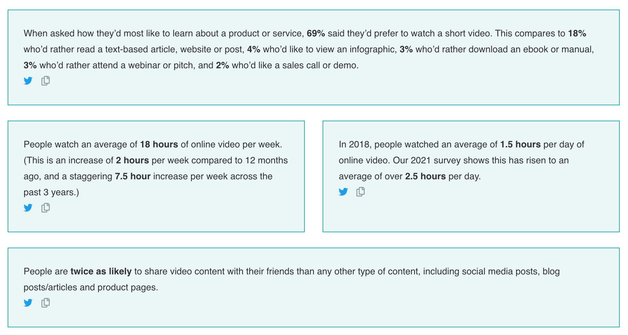Click the bold 2.5 hours text
This screenshot has height=335, width=628.
pos(425,176)
